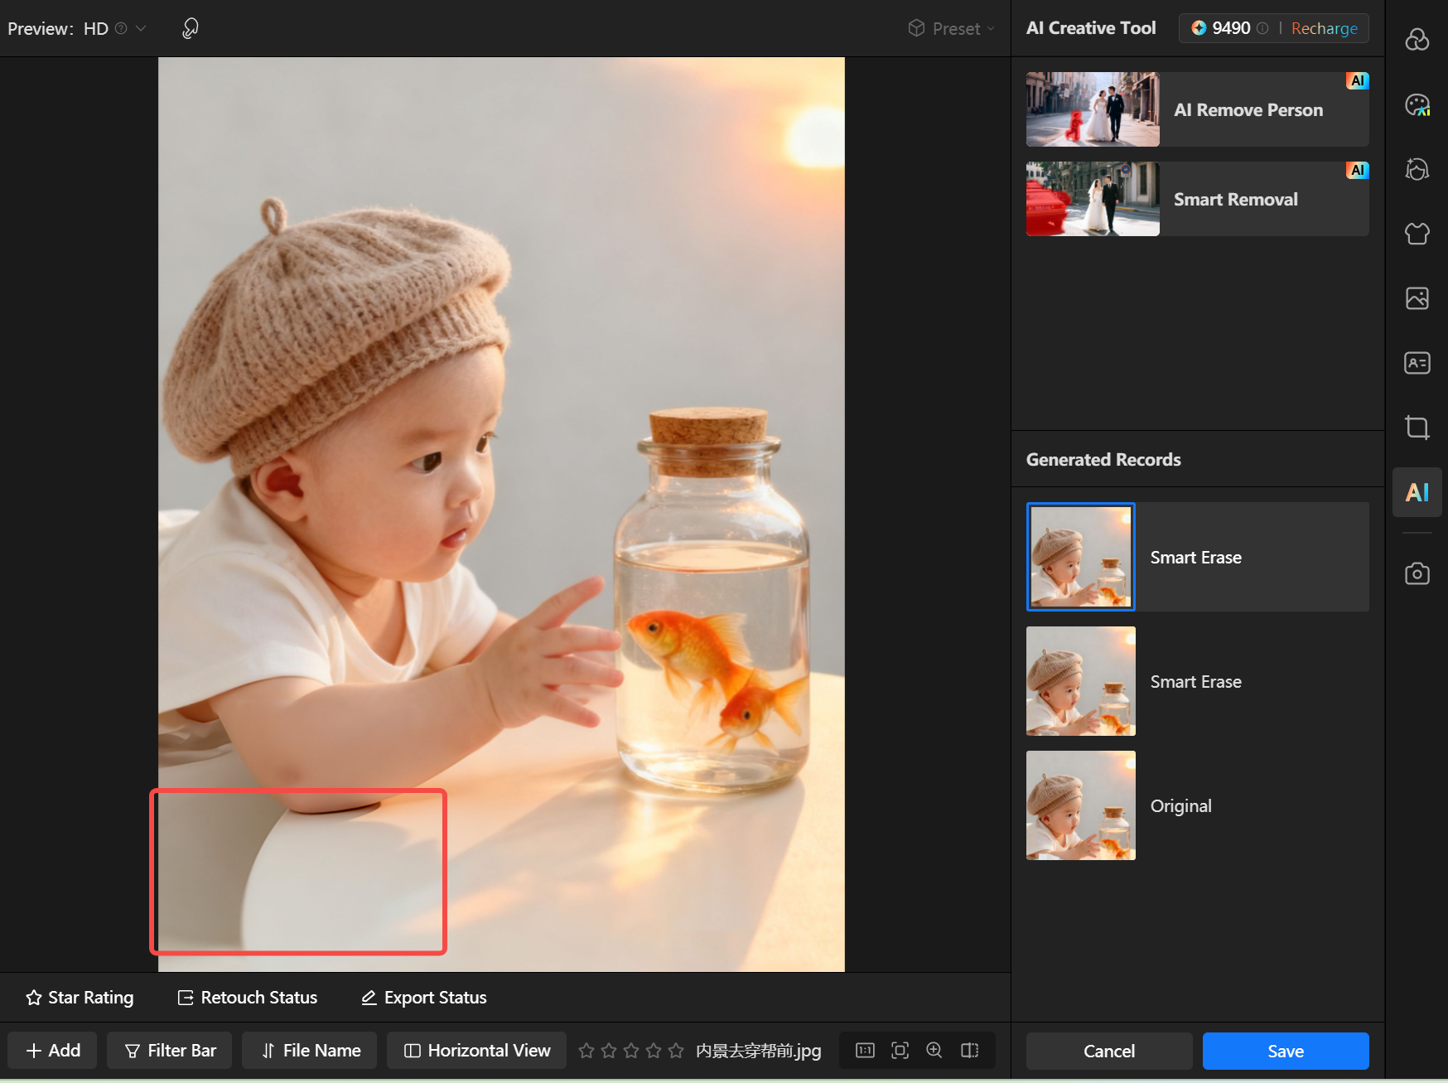This screenshot has width=1448, height=1083.
Task: Open the AI palette color tool
Action: click(1417, 105)
